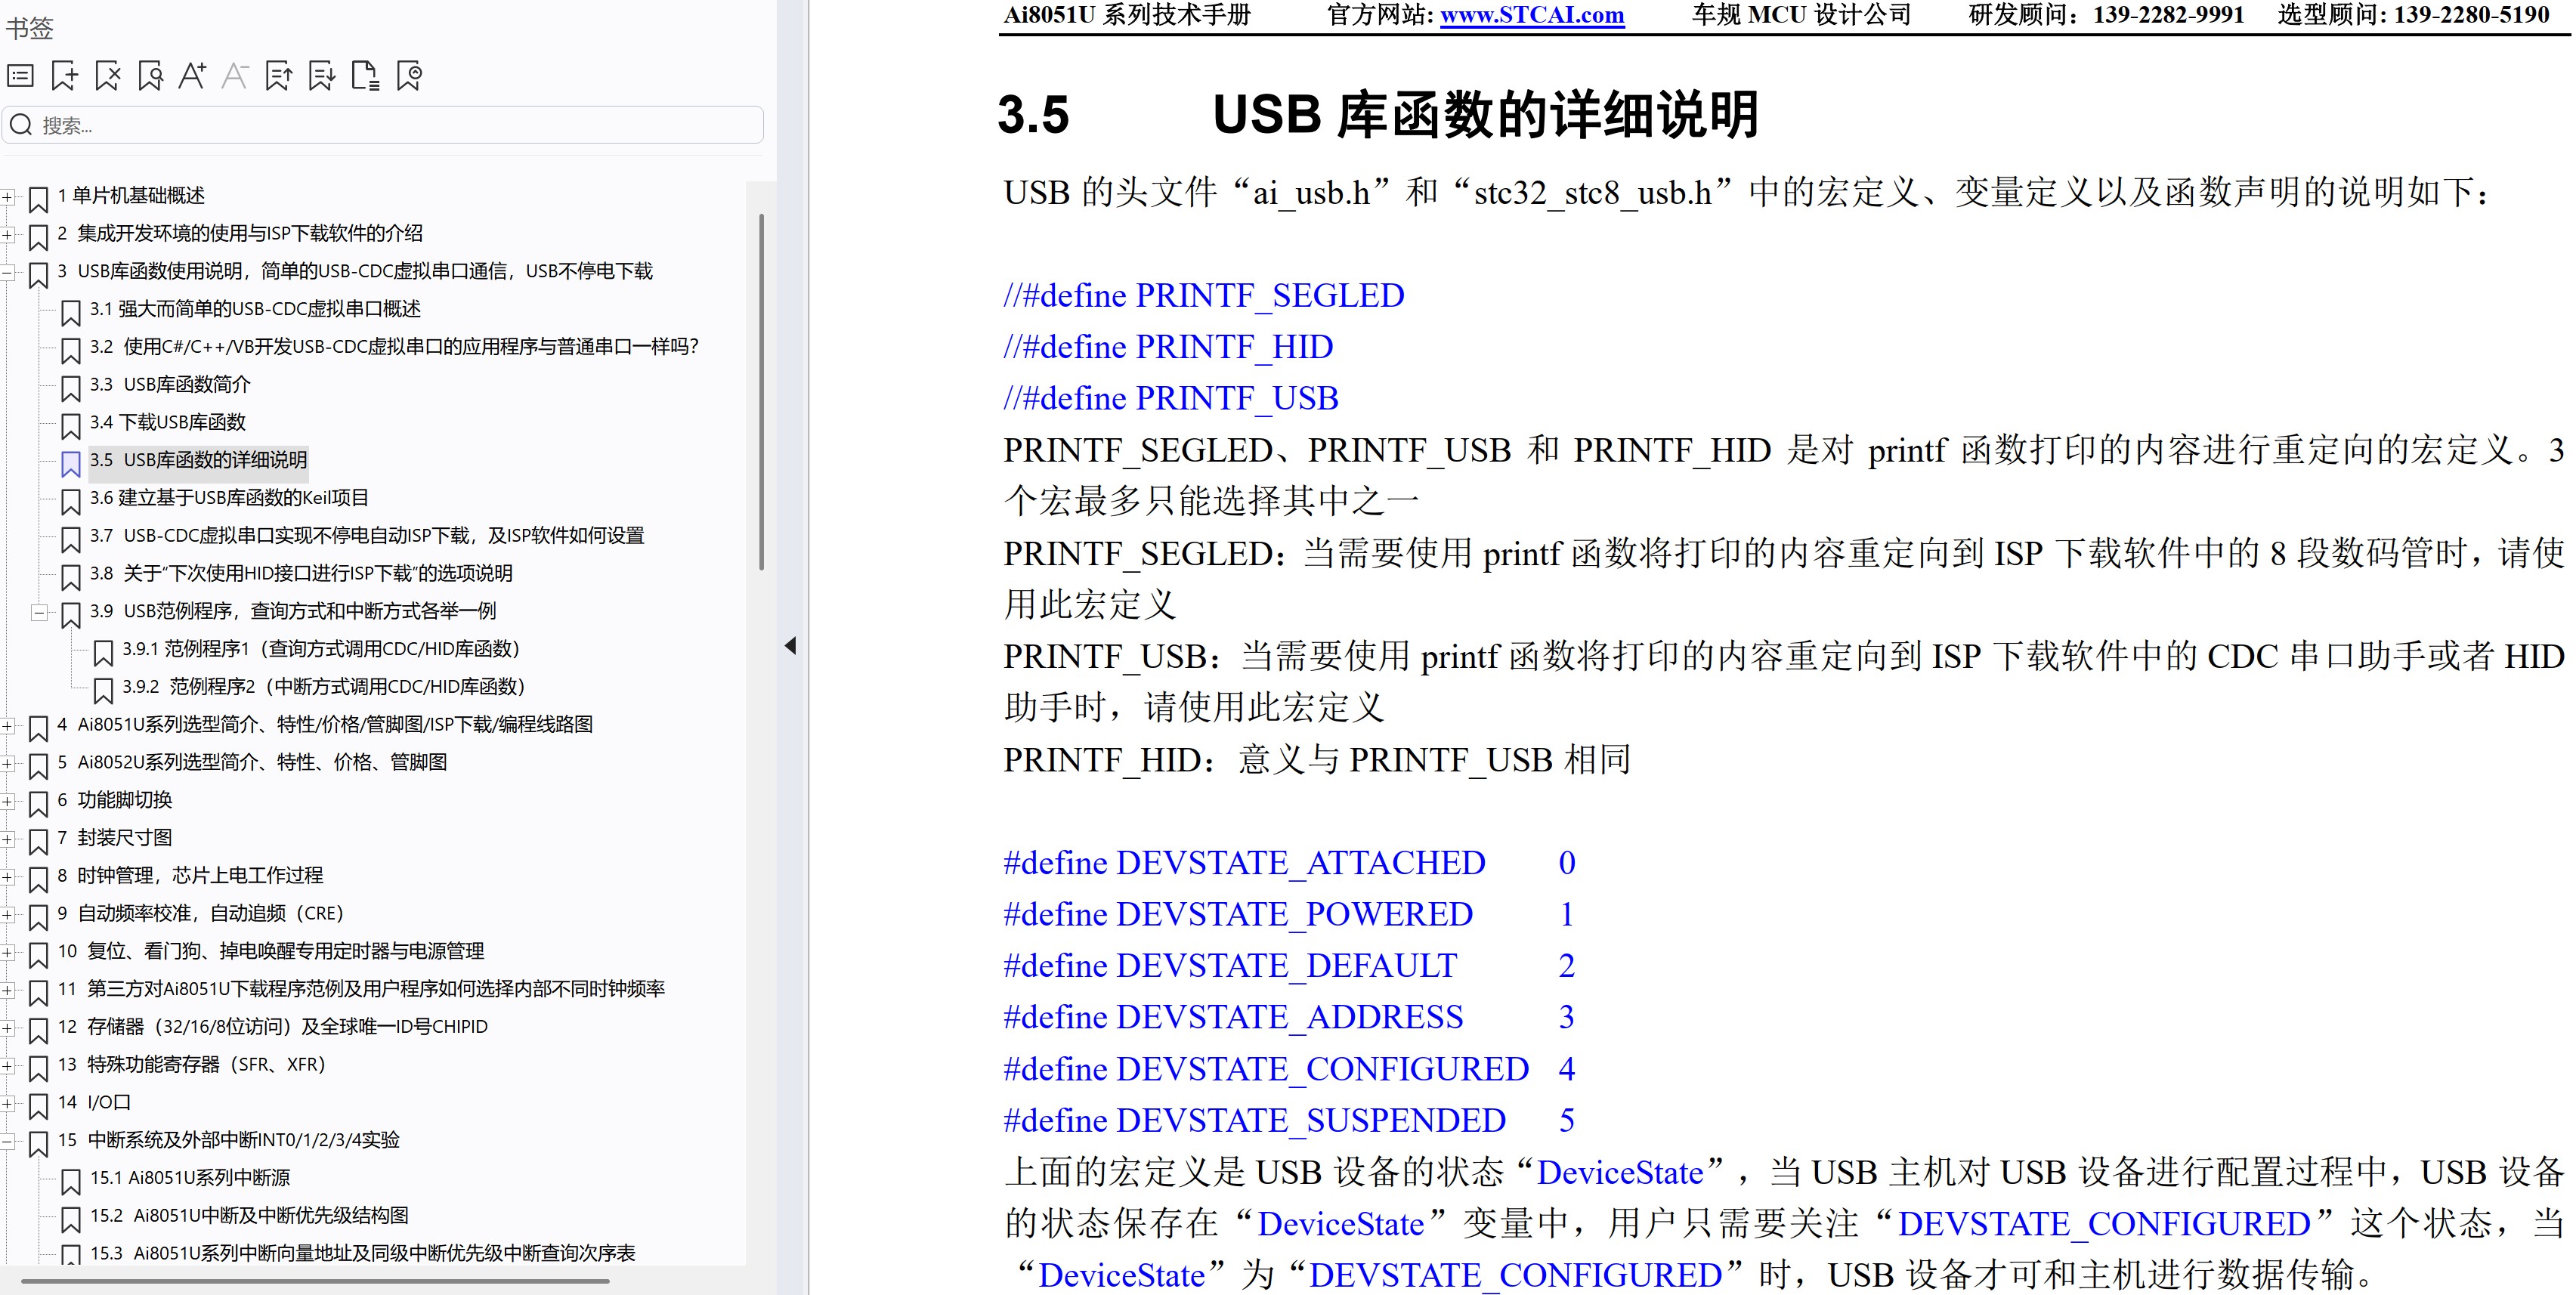This screenshot has height=1295, width=2576.
Task: Open bookmark 3.8 关于下次使用HID接口
Action: coord(301,573)
